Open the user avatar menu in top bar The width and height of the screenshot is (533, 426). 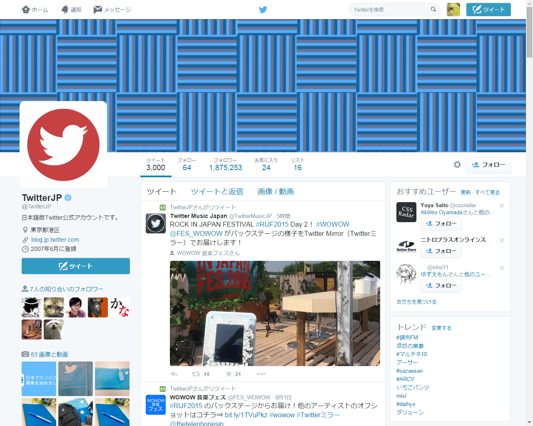coord(453,10)
